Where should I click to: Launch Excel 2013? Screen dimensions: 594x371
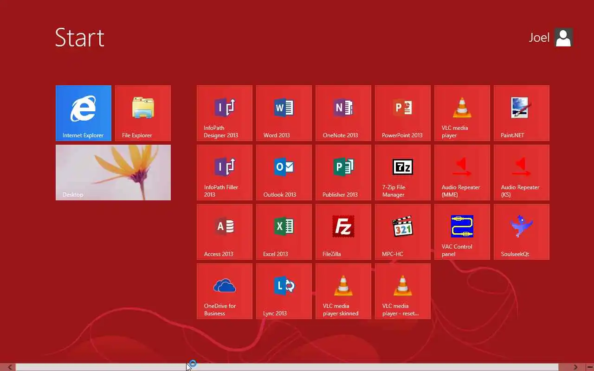tap(284, 232)
